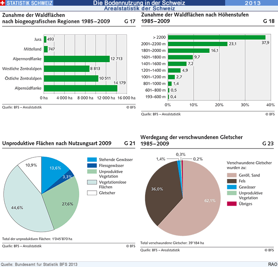Click the Jura bar labeled 493
Viewport: 278px width, 267px height.
pos(45,39)
